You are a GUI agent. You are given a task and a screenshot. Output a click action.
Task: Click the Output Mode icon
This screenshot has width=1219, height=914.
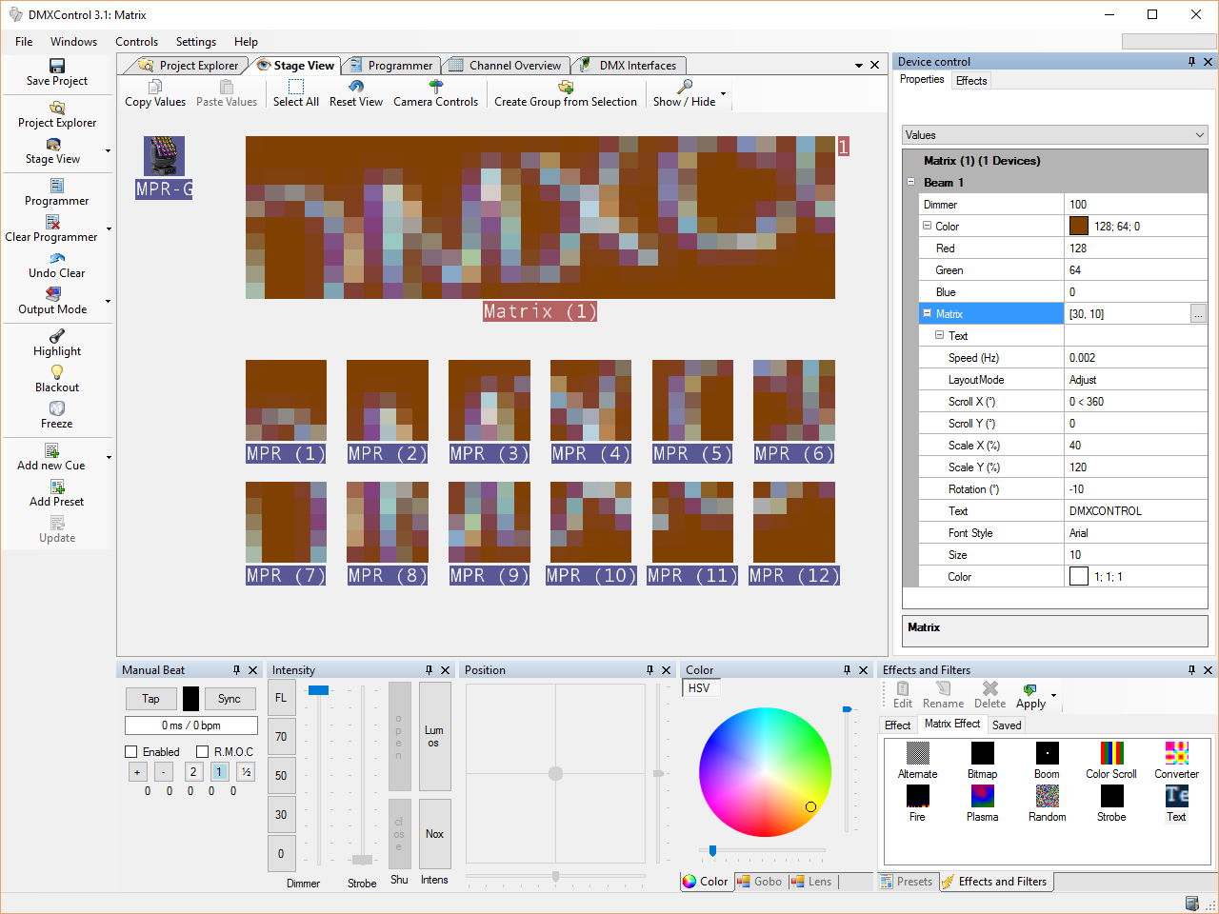click(x=53, y=294)
